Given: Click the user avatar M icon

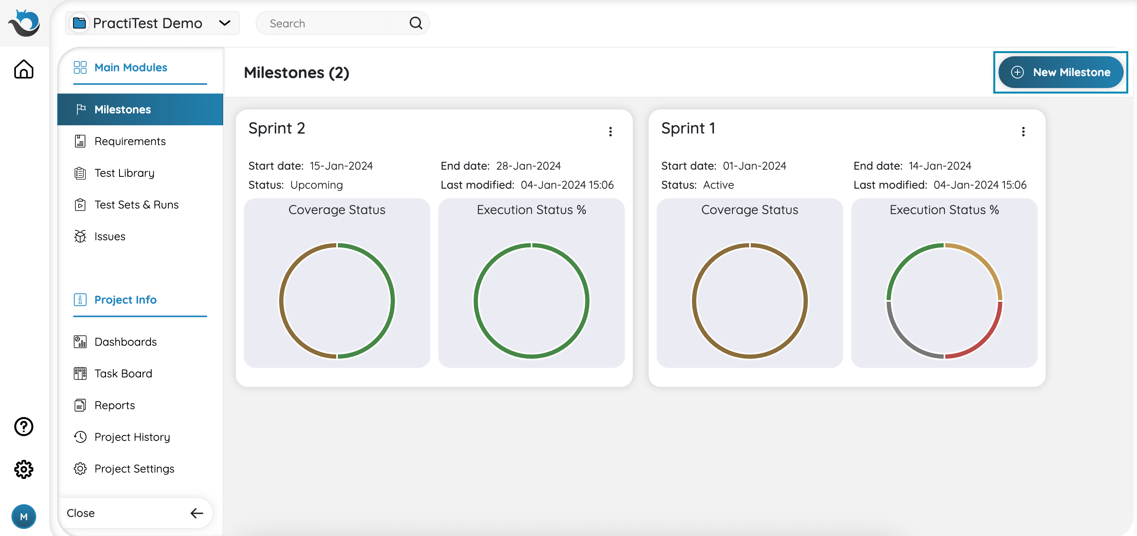Looking at the screenshot, I should pos(24,516).
